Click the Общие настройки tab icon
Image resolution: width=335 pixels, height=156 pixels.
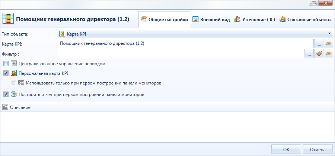tap(144, 20)
